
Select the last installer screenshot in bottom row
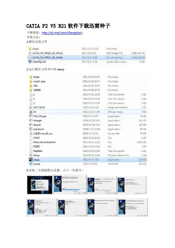pyautogui.click(x=133, y=207)
